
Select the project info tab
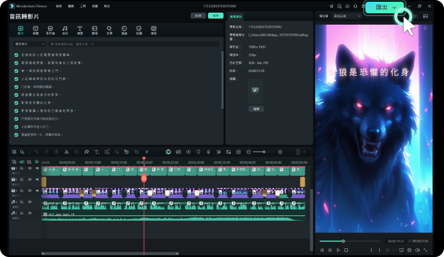[236, 17]
